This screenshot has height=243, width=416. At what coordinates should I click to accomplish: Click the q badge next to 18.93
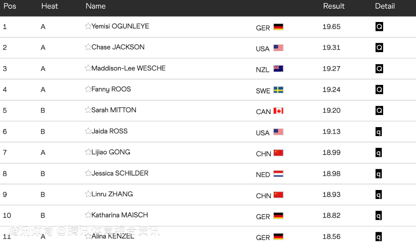379,194
